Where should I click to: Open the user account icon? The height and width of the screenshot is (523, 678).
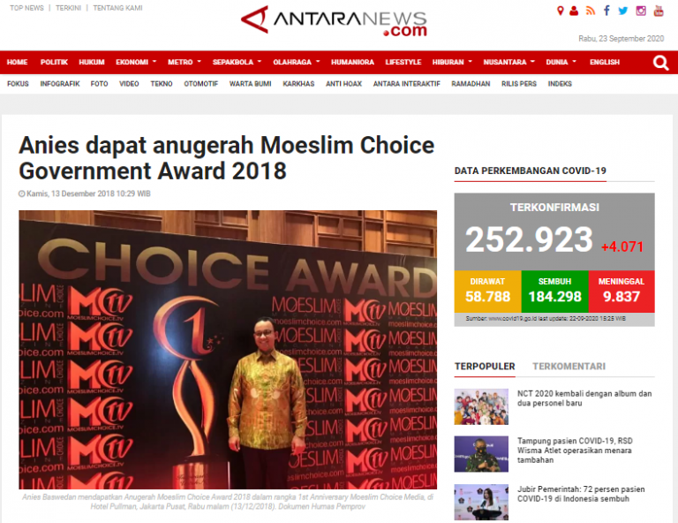point(574,11)
